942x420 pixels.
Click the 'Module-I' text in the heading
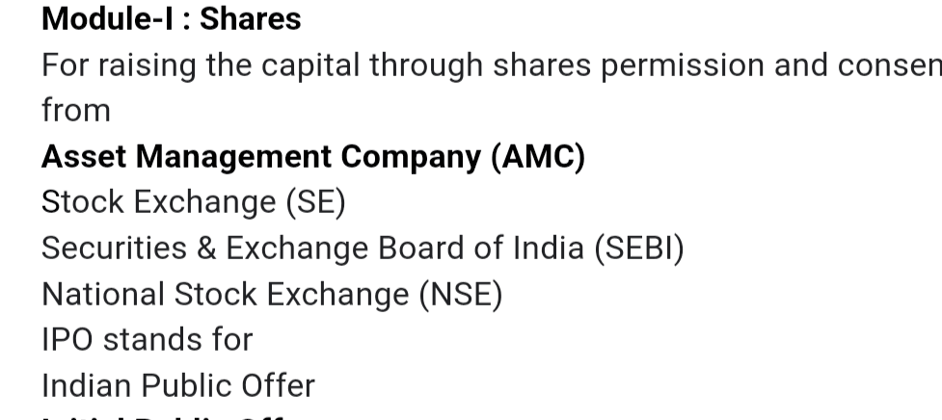click(x=107, y=18)
